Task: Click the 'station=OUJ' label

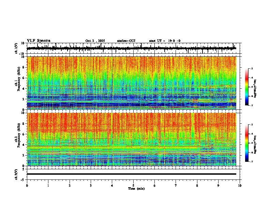Action: tap(126, 41)
